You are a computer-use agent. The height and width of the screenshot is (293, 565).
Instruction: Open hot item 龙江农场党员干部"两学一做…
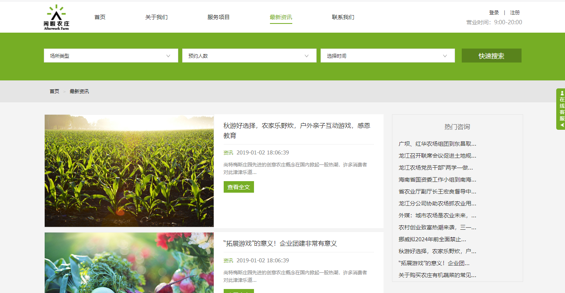[436, 168]
